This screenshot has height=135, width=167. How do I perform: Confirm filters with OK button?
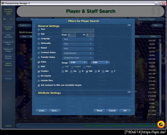point(125,111)
